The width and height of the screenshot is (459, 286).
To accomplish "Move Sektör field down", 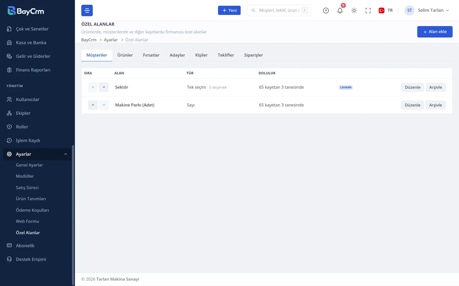I will pos(104,87).
